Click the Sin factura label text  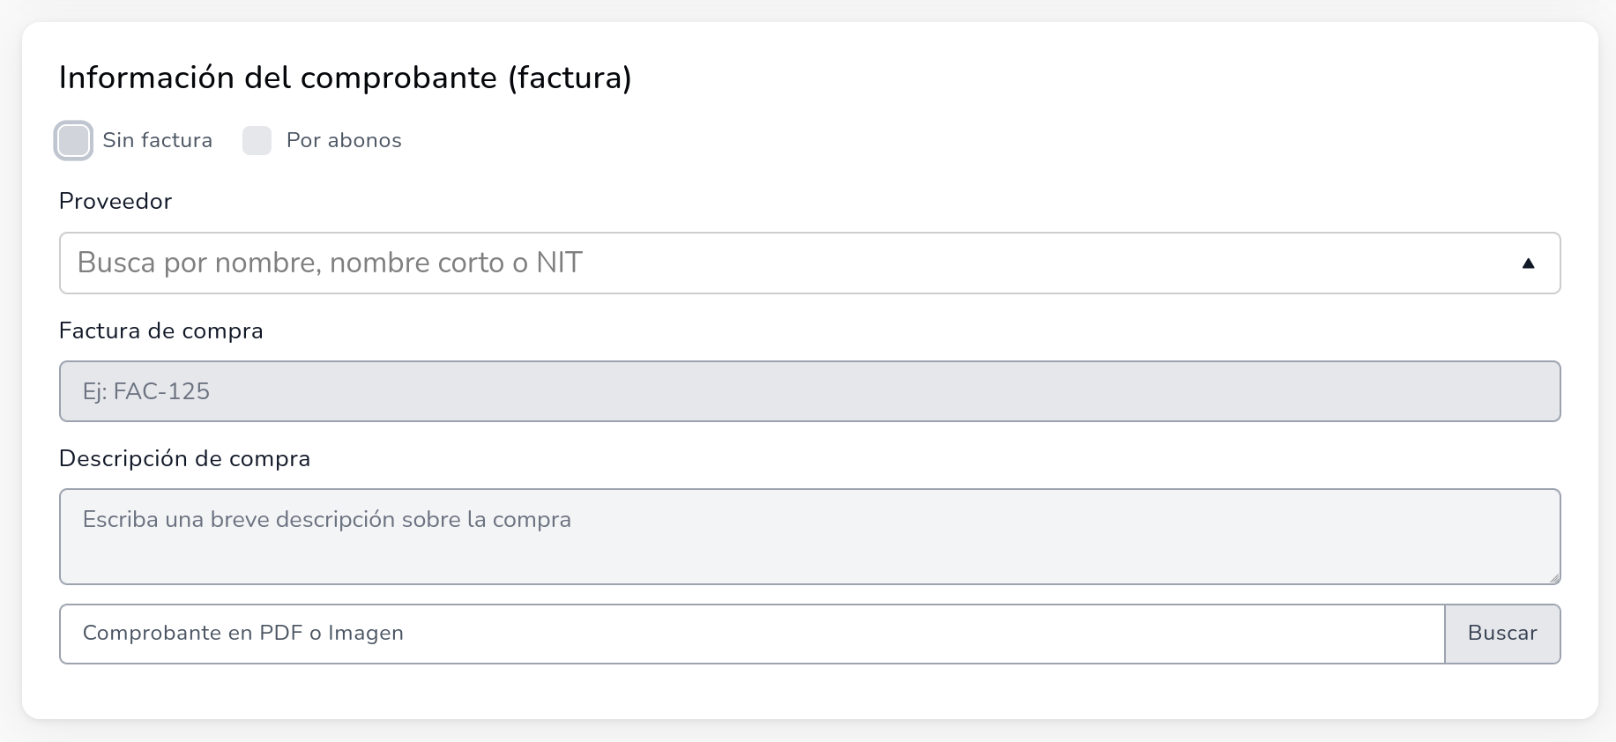[157, 140]
